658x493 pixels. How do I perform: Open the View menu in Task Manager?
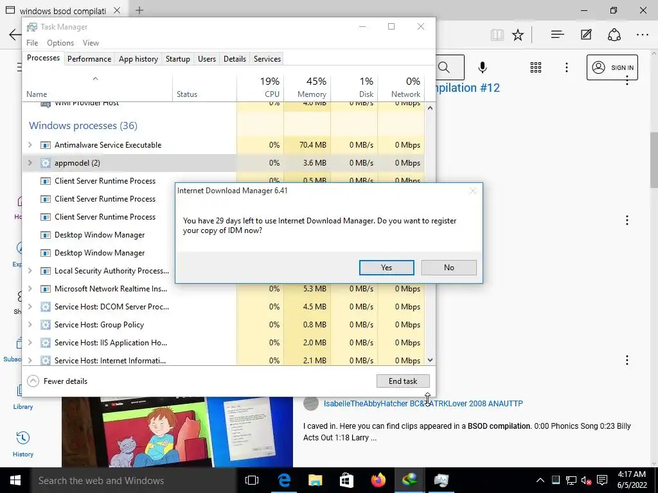pos(91,43)
